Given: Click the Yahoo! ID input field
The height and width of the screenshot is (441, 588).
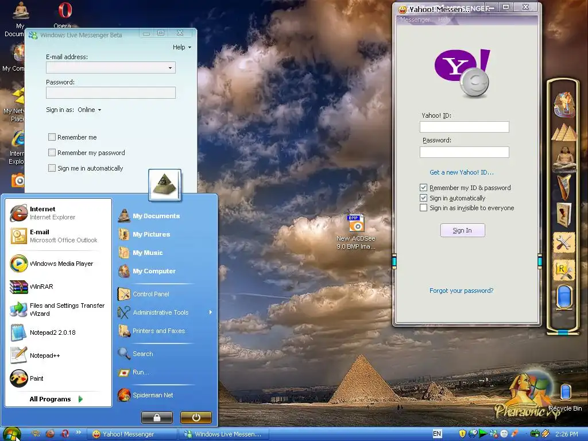Looking at the screenshot, I should [x=464, y=127].
